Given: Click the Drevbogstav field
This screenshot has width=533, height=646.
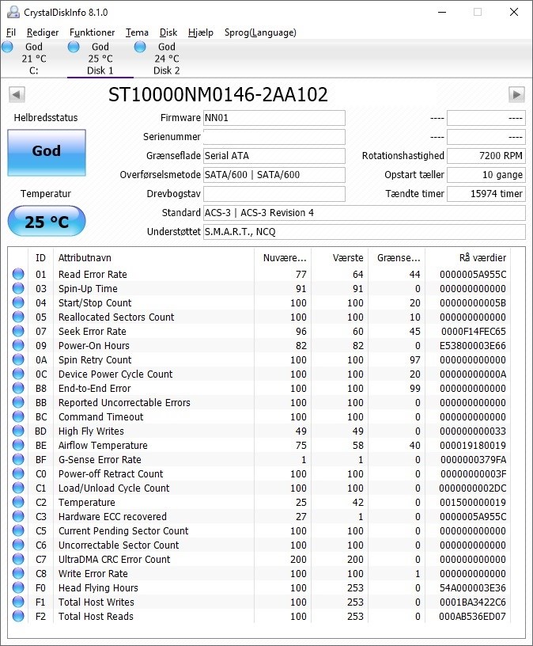Looking at the screenshot, I should coord(274,194).
